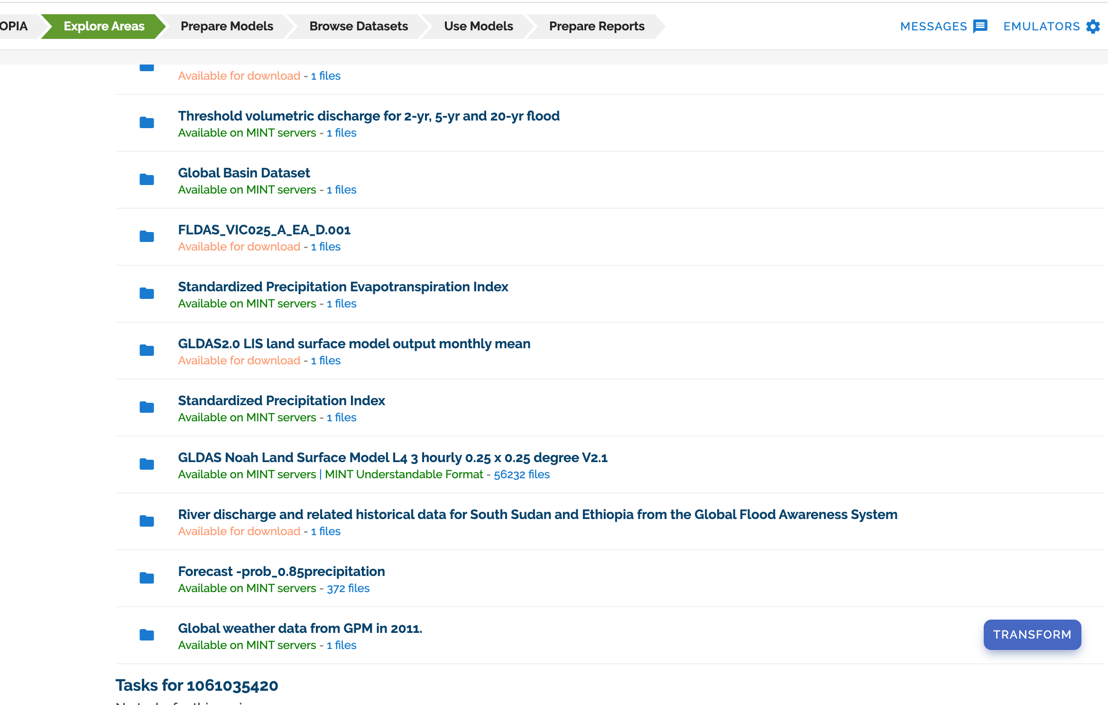Open GLDAS Noah Land Surface Model title
The height and width of the screenshot is (705, 1108).
tap(393, 457)
